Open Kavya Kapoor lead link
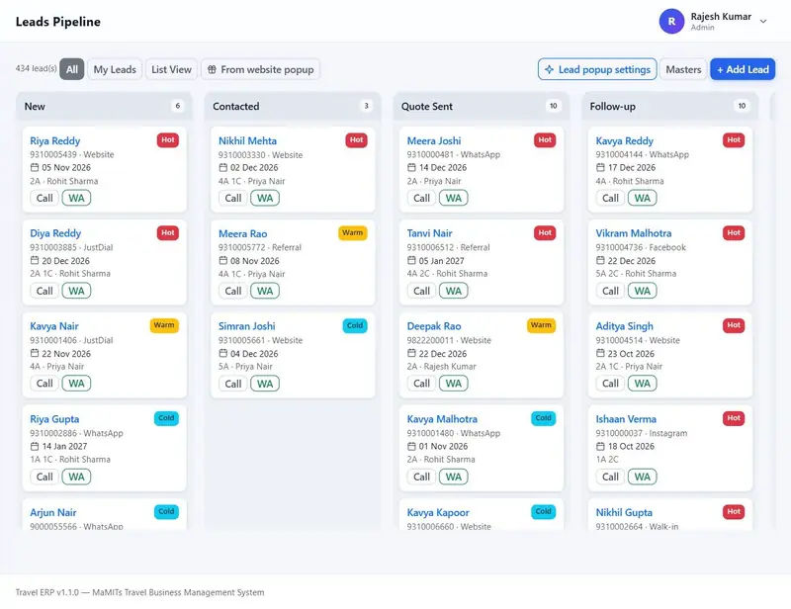The image size is (791, 609). (438, 512)
